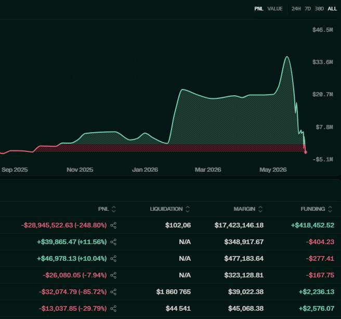Click N/A liquidation in the $323,128.81 row
This screenshot has height=319, width=341.
(185, 275)
